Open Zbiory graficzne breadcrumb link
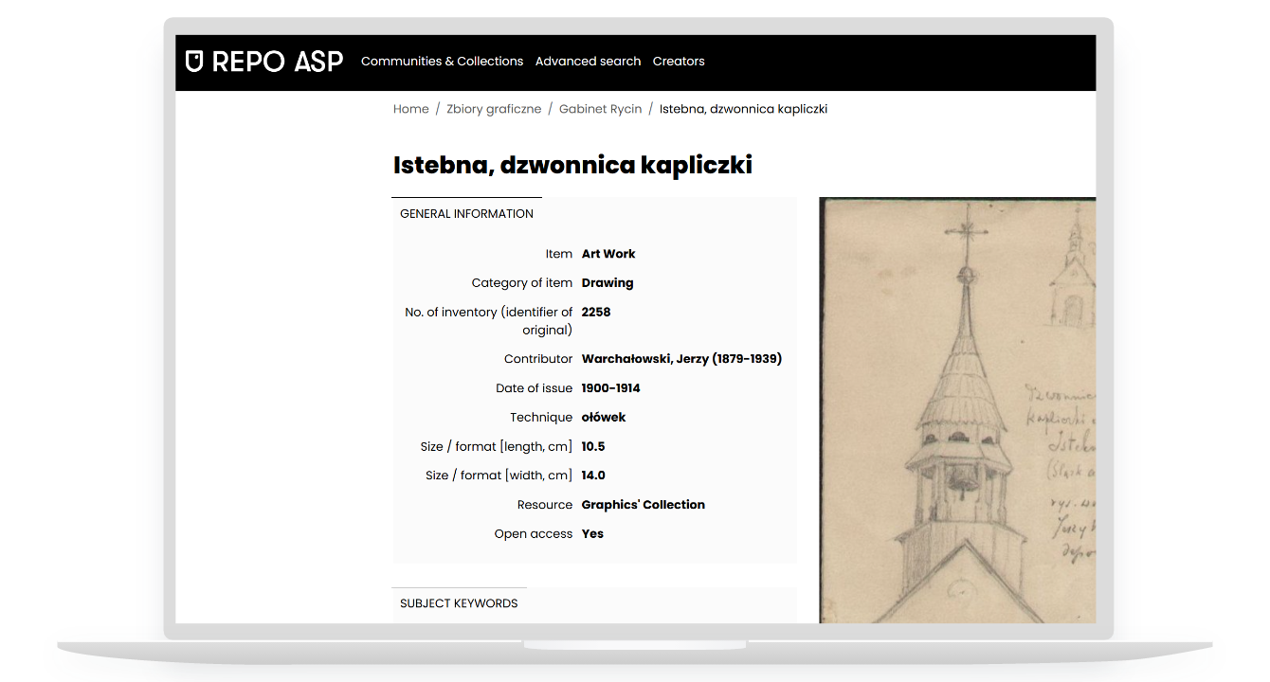The height and width of the screenshot is (682, 1270). 494,109
